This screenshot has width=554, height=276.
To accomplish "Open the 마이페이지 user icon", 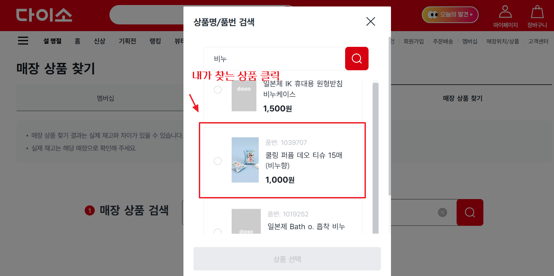I will [505, 12].
